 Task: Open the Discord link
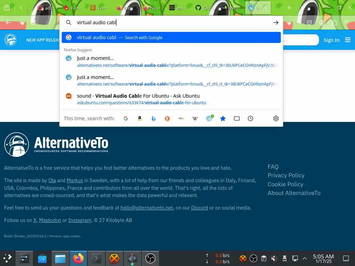pyautogui.click(x=199, y=208)
